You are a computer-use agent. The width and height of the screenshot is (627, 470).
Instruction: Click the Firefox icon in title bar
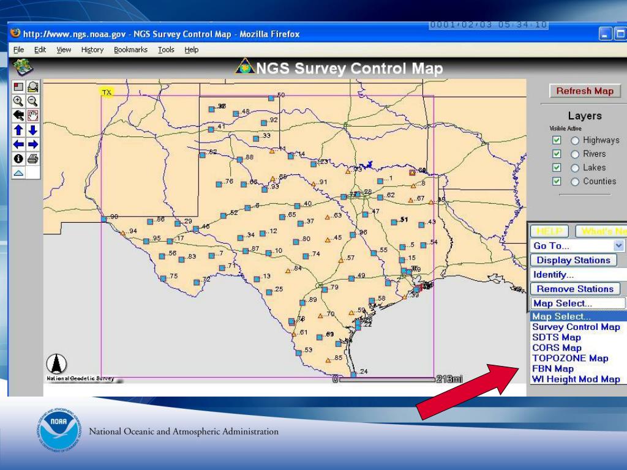pyautogui.click(x=15, y=33)
